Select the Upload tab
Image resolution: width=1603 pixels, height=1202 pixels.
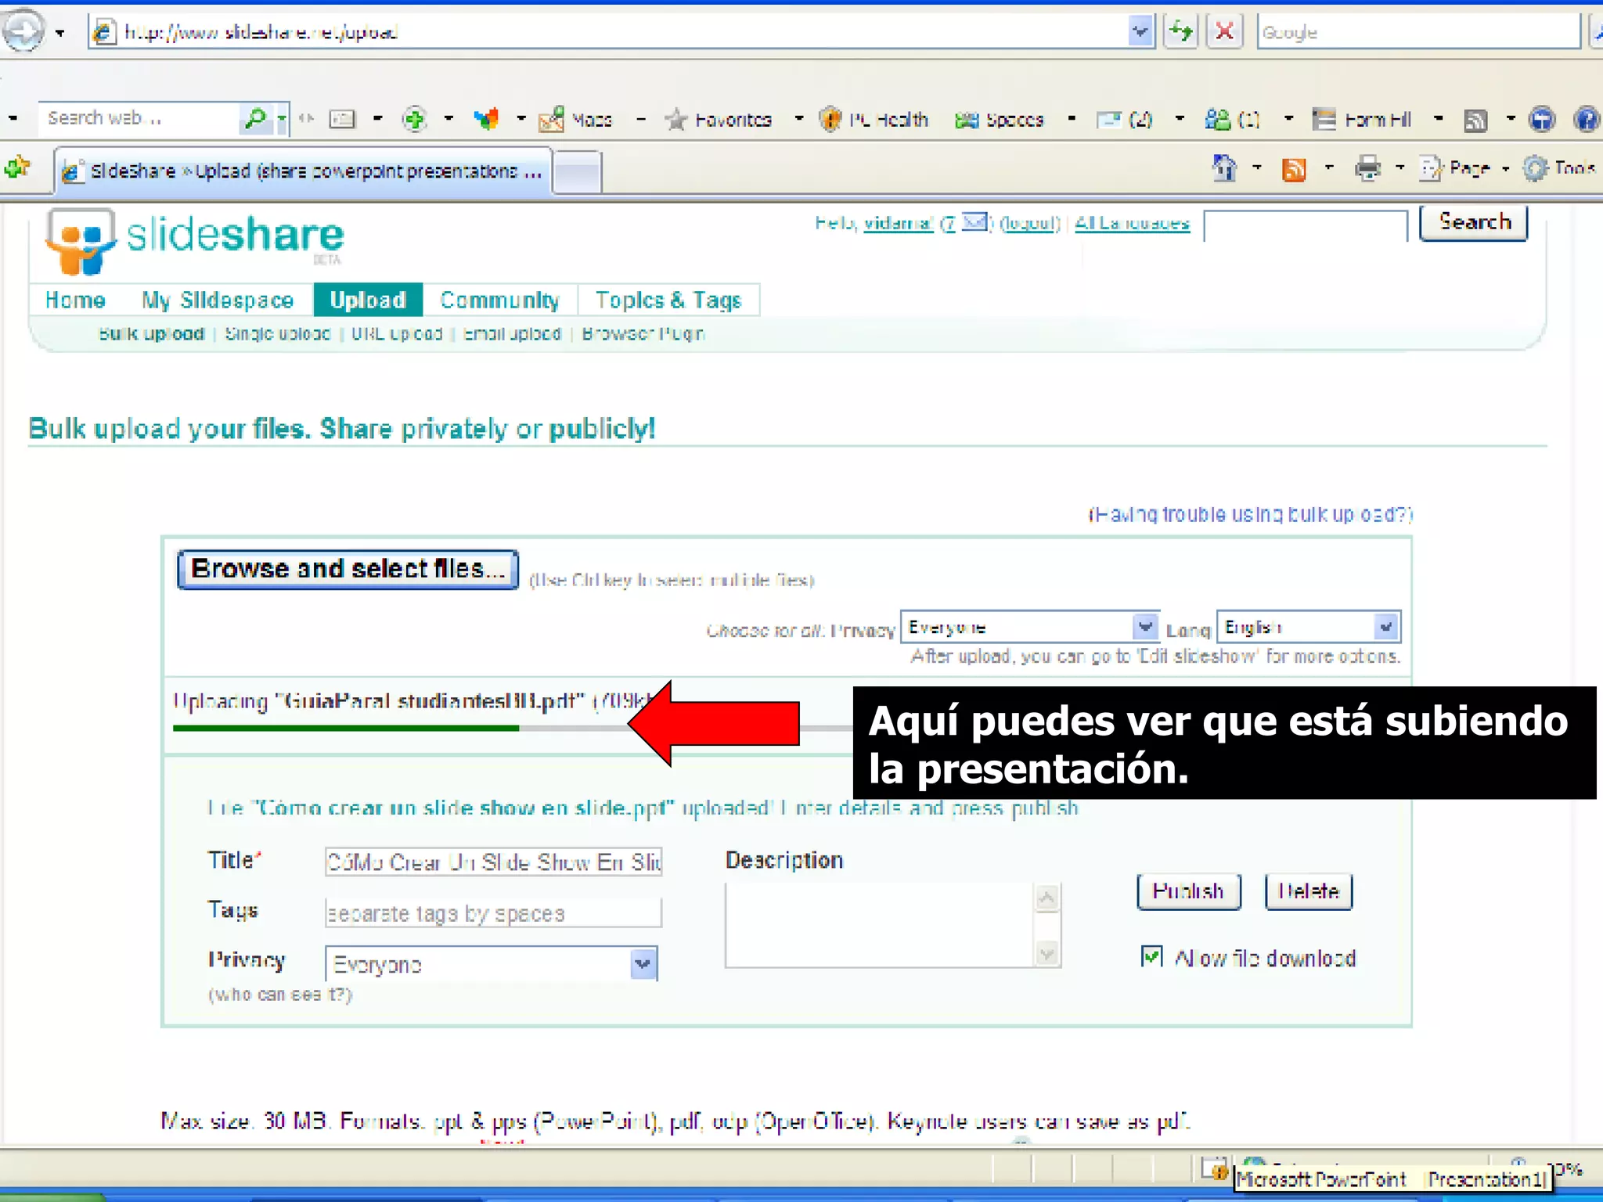click(x=368, y=300)
